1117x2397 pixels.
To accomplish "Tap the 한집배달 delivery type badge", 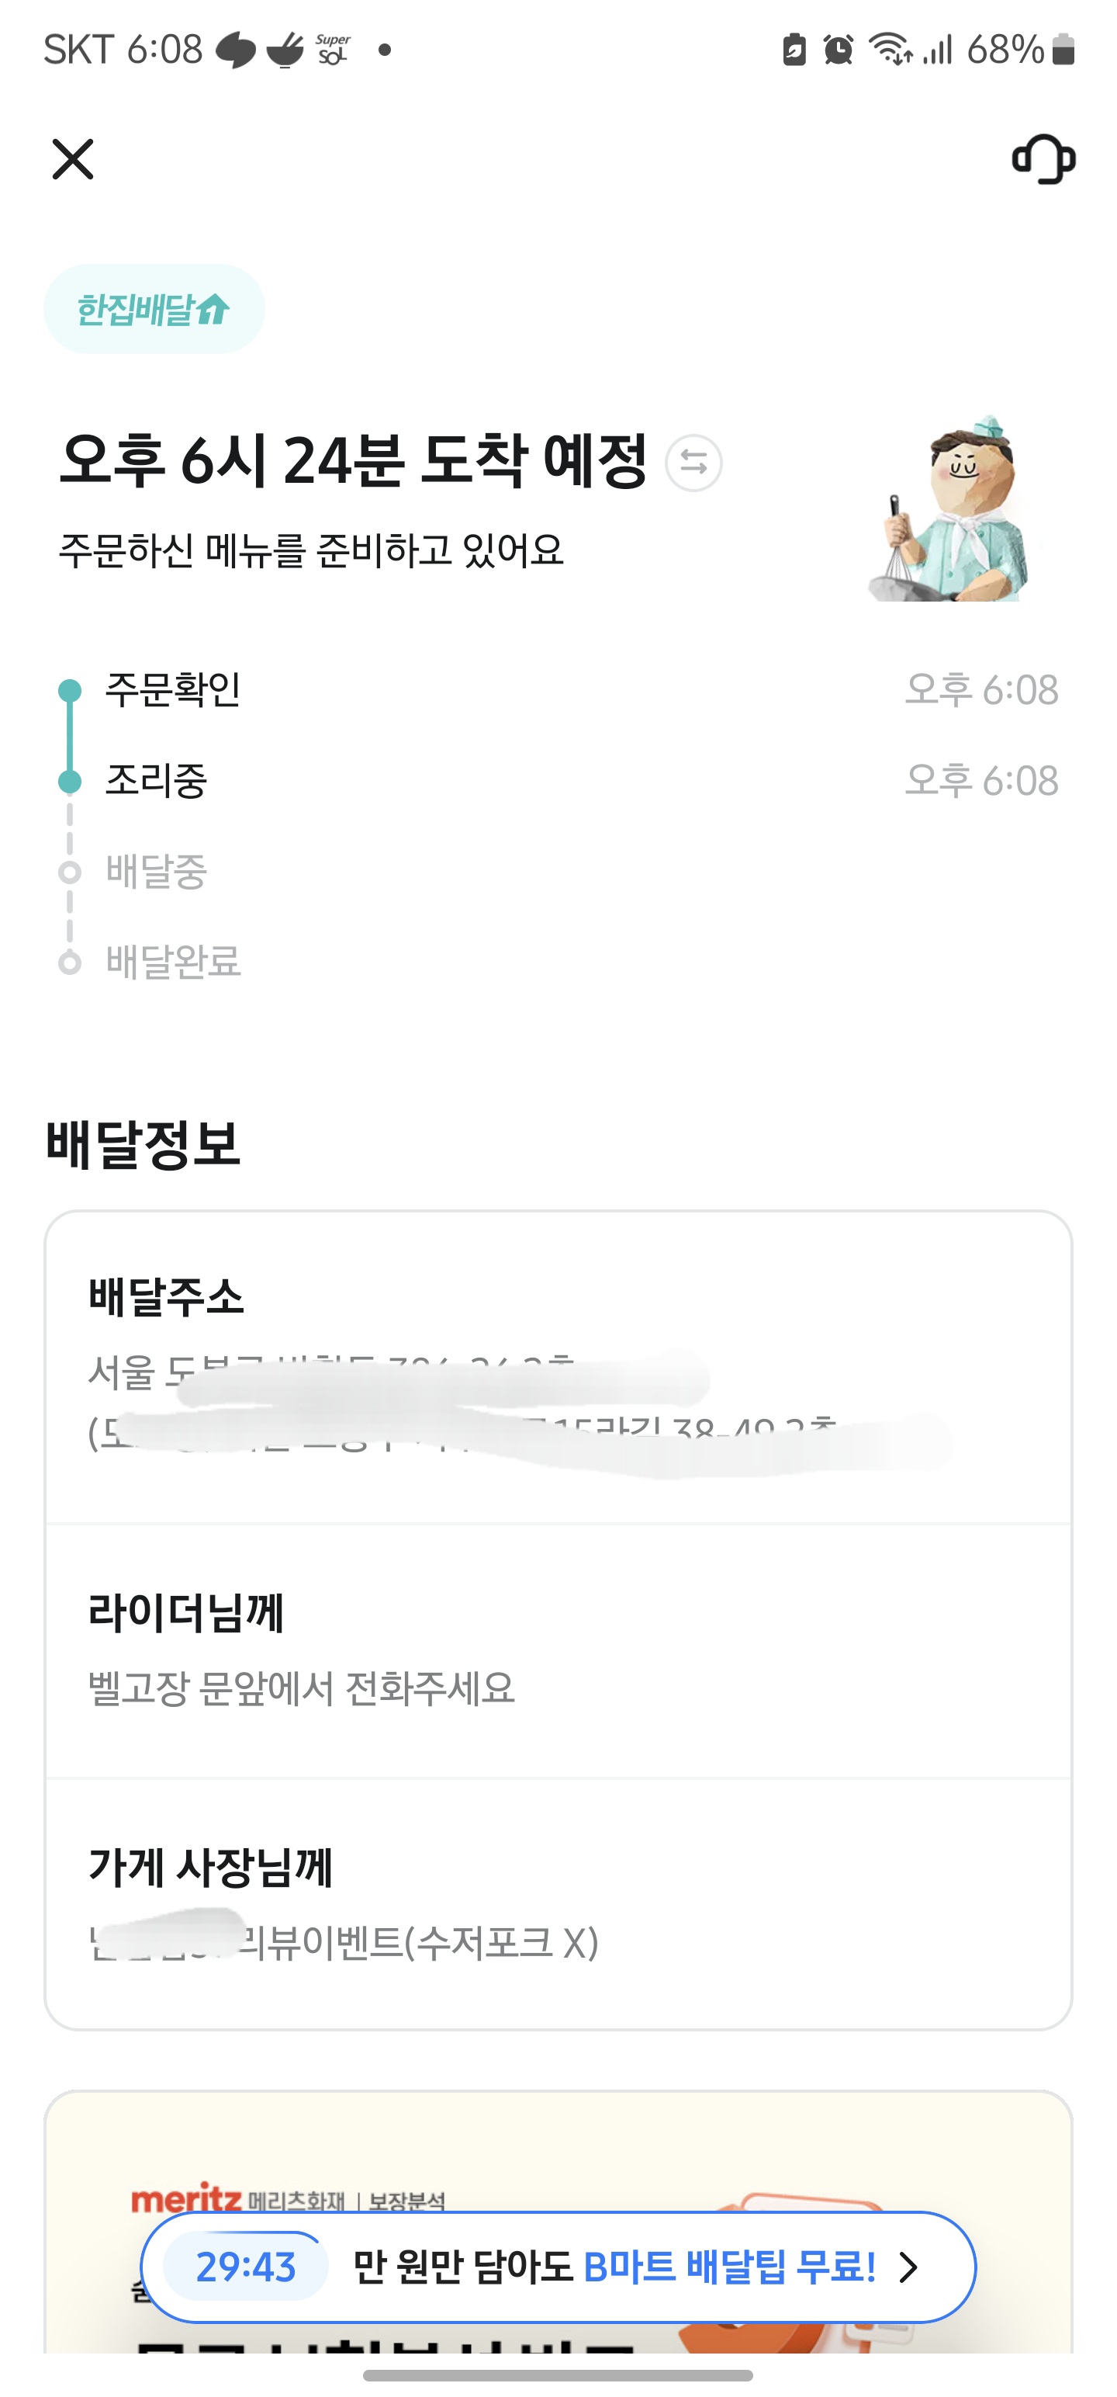I will pos(154,309).
